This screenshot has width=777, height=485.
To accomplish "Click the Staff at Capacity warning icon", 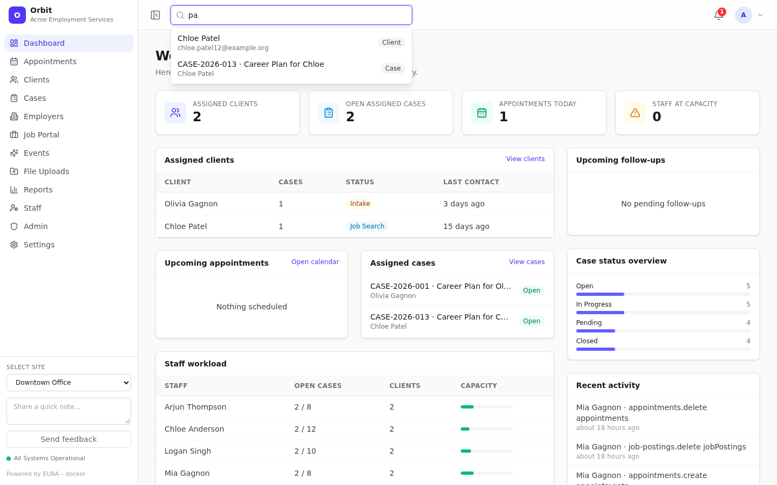I will 635,113.
